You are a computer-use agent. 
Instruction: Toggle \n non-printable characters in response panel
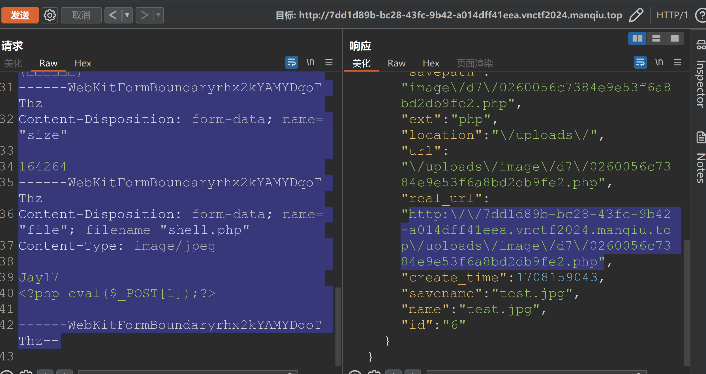point(659,62)
